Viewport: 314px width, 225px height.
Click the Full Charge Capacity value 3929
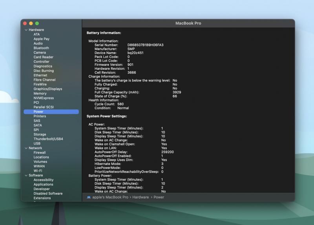point(177,93)
